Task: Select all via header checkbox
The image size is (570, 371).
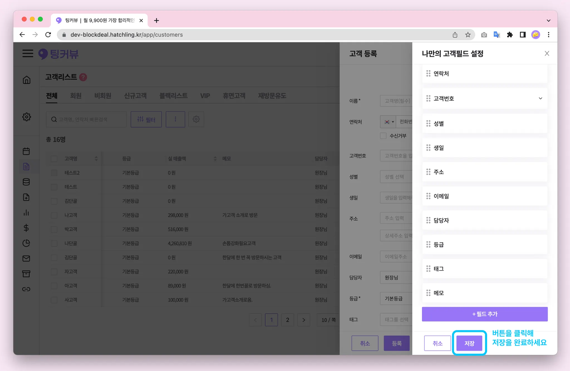Action: [x=54, y=159]
